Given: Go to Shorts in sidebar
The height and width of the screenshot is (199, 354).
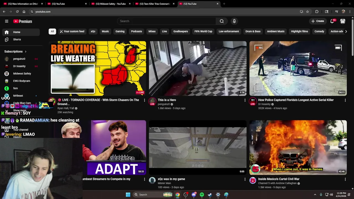Looking at the screenshot, I should tap(21, 40).
